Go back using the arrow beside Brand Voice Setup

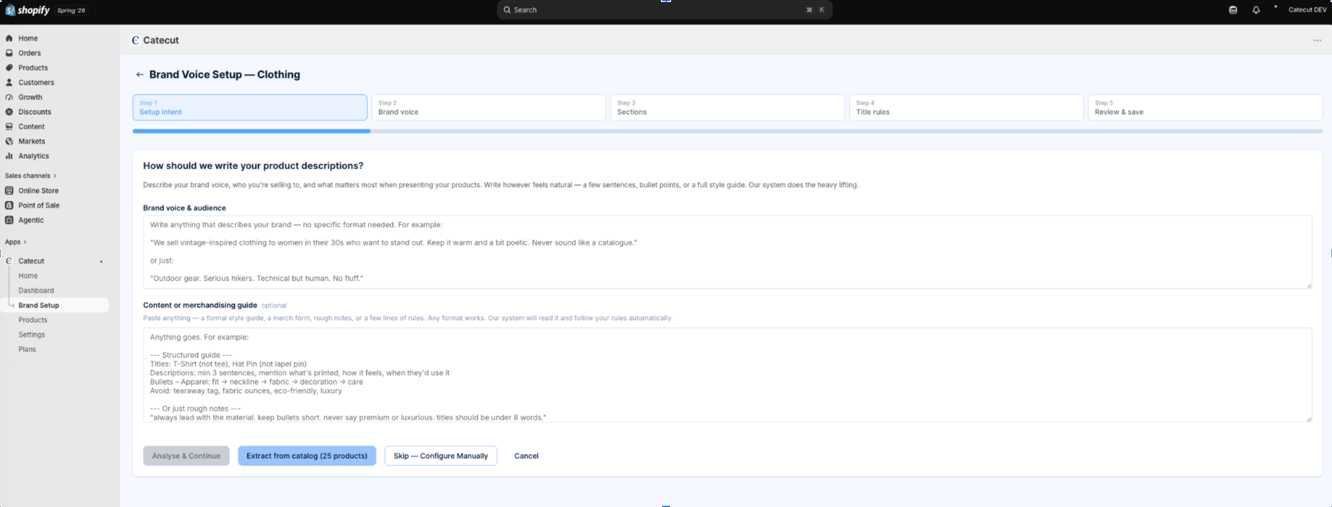[x=139, y=75]
